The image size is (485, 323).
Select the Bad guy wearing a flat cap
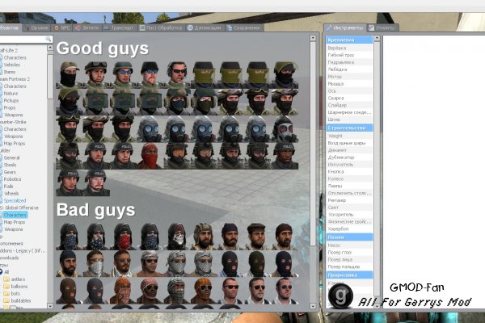click(258, 237)
